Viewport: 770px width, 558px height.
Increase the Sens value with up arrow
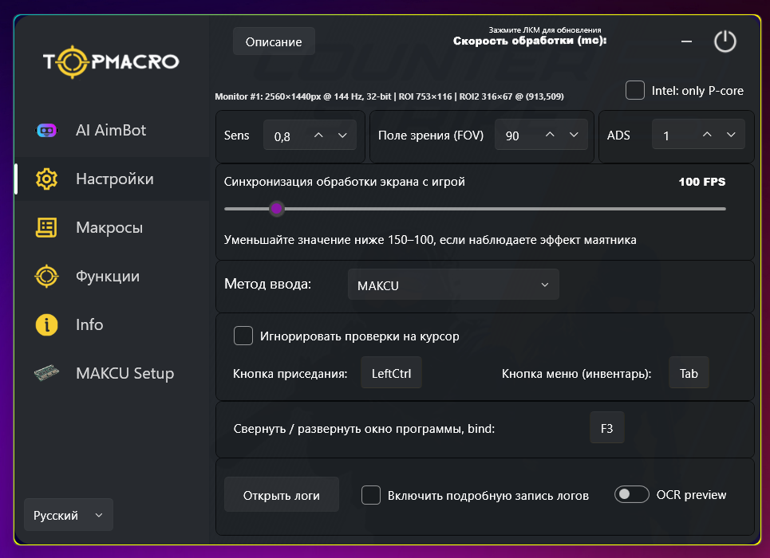pyautogui.click(x=318, y=135)
